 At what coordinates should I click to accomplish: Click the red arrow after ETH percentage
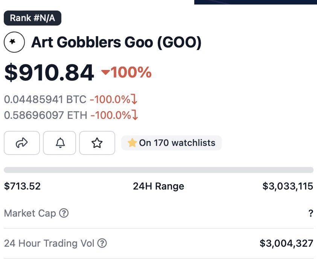(135, 115)
